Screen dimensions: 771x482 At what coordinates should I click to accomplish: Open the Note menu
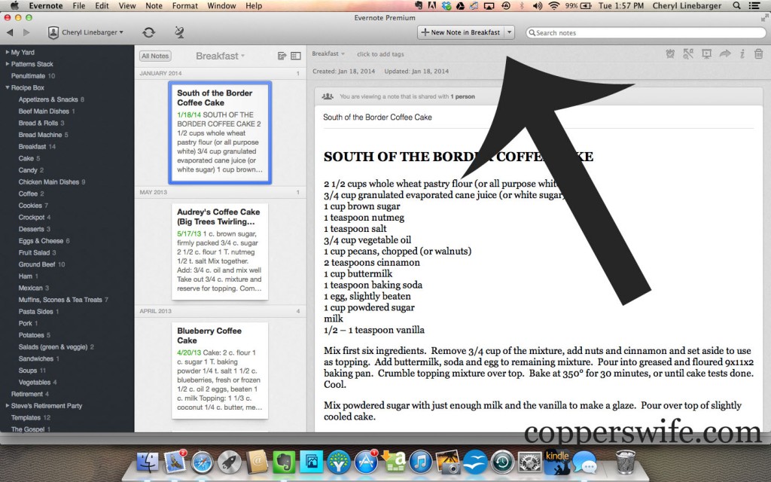tap(154, 6)
